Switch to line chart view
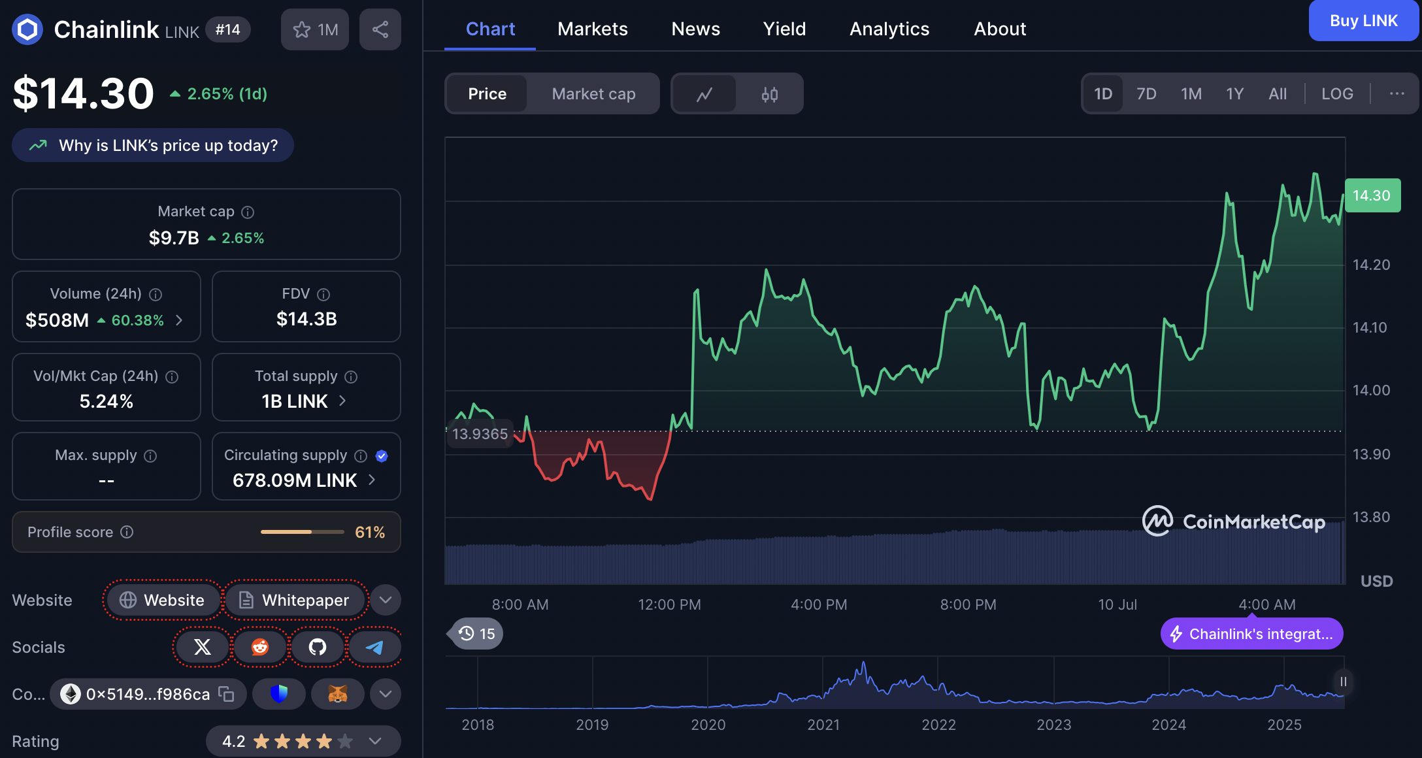 704,94
